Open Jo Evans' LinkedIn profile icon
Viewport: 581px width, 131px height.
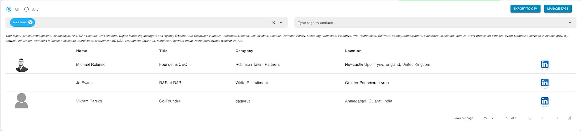545,83
